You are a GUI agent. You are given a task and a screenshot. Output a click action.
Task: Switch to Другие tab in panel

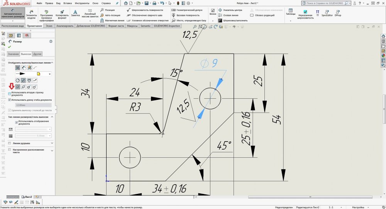(37, 54)
